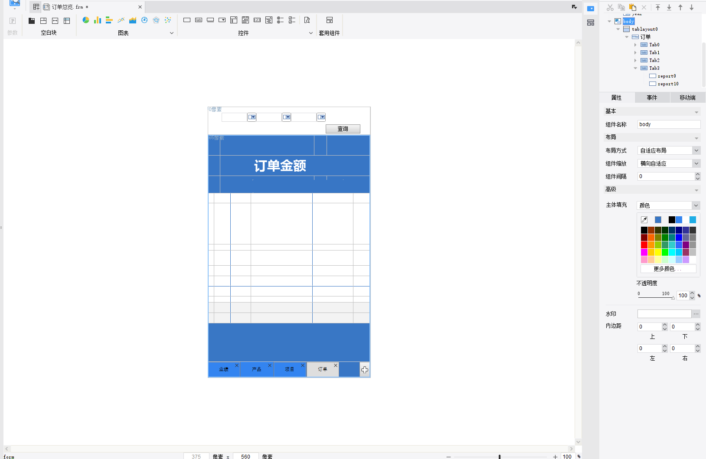Switch to the 移动端 mobile tab
The width and height of the screenshot is (706, 459).
(687, 98)
